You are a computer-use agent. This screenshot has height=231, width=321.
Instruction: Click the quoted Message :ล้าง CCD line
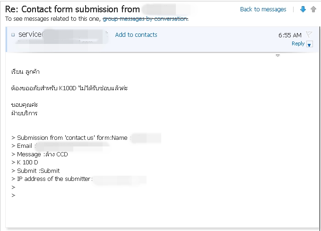[40, 154]
